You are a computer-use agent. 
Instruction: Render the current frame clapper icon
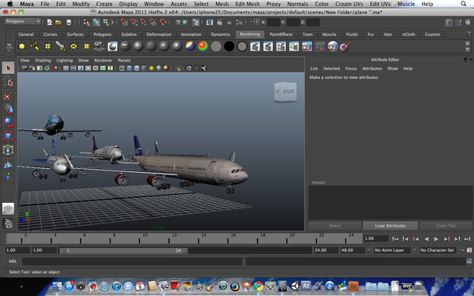(x=220, y=22)
